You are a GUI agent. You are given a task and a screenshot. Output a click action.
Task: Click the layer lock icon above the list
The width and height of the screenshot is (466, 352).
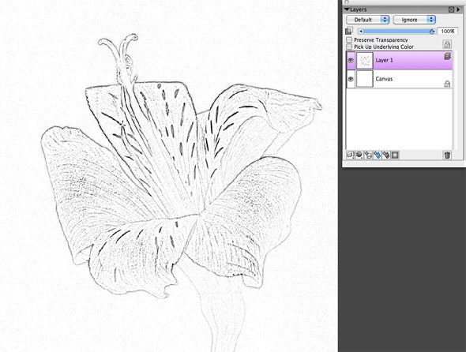(447, 44)
